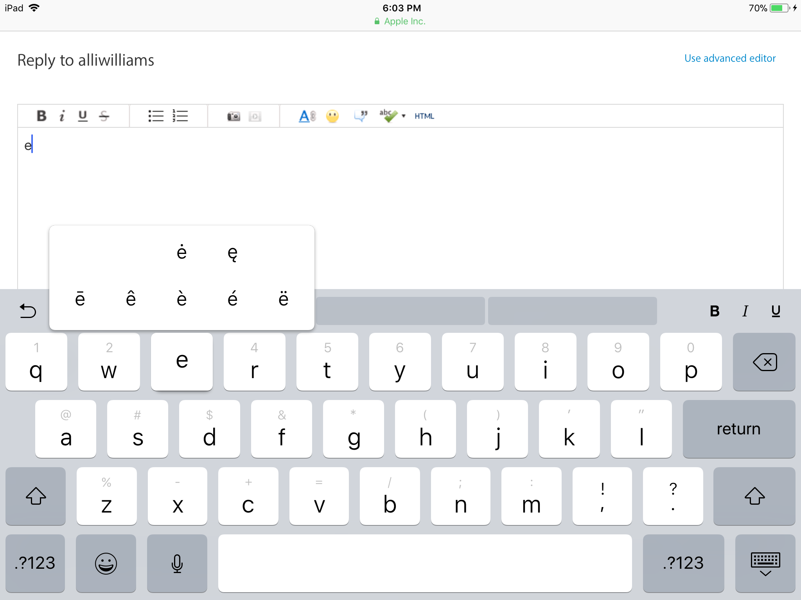Screen dimensions: 801x600
Task: Click the insert image camera icon
Action: point(233,116)
